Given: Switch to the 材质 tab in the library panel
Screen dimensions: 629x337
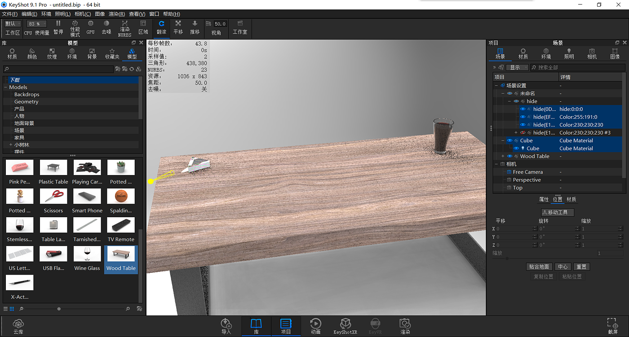Looking at the screenshot, I should point(12,53).
